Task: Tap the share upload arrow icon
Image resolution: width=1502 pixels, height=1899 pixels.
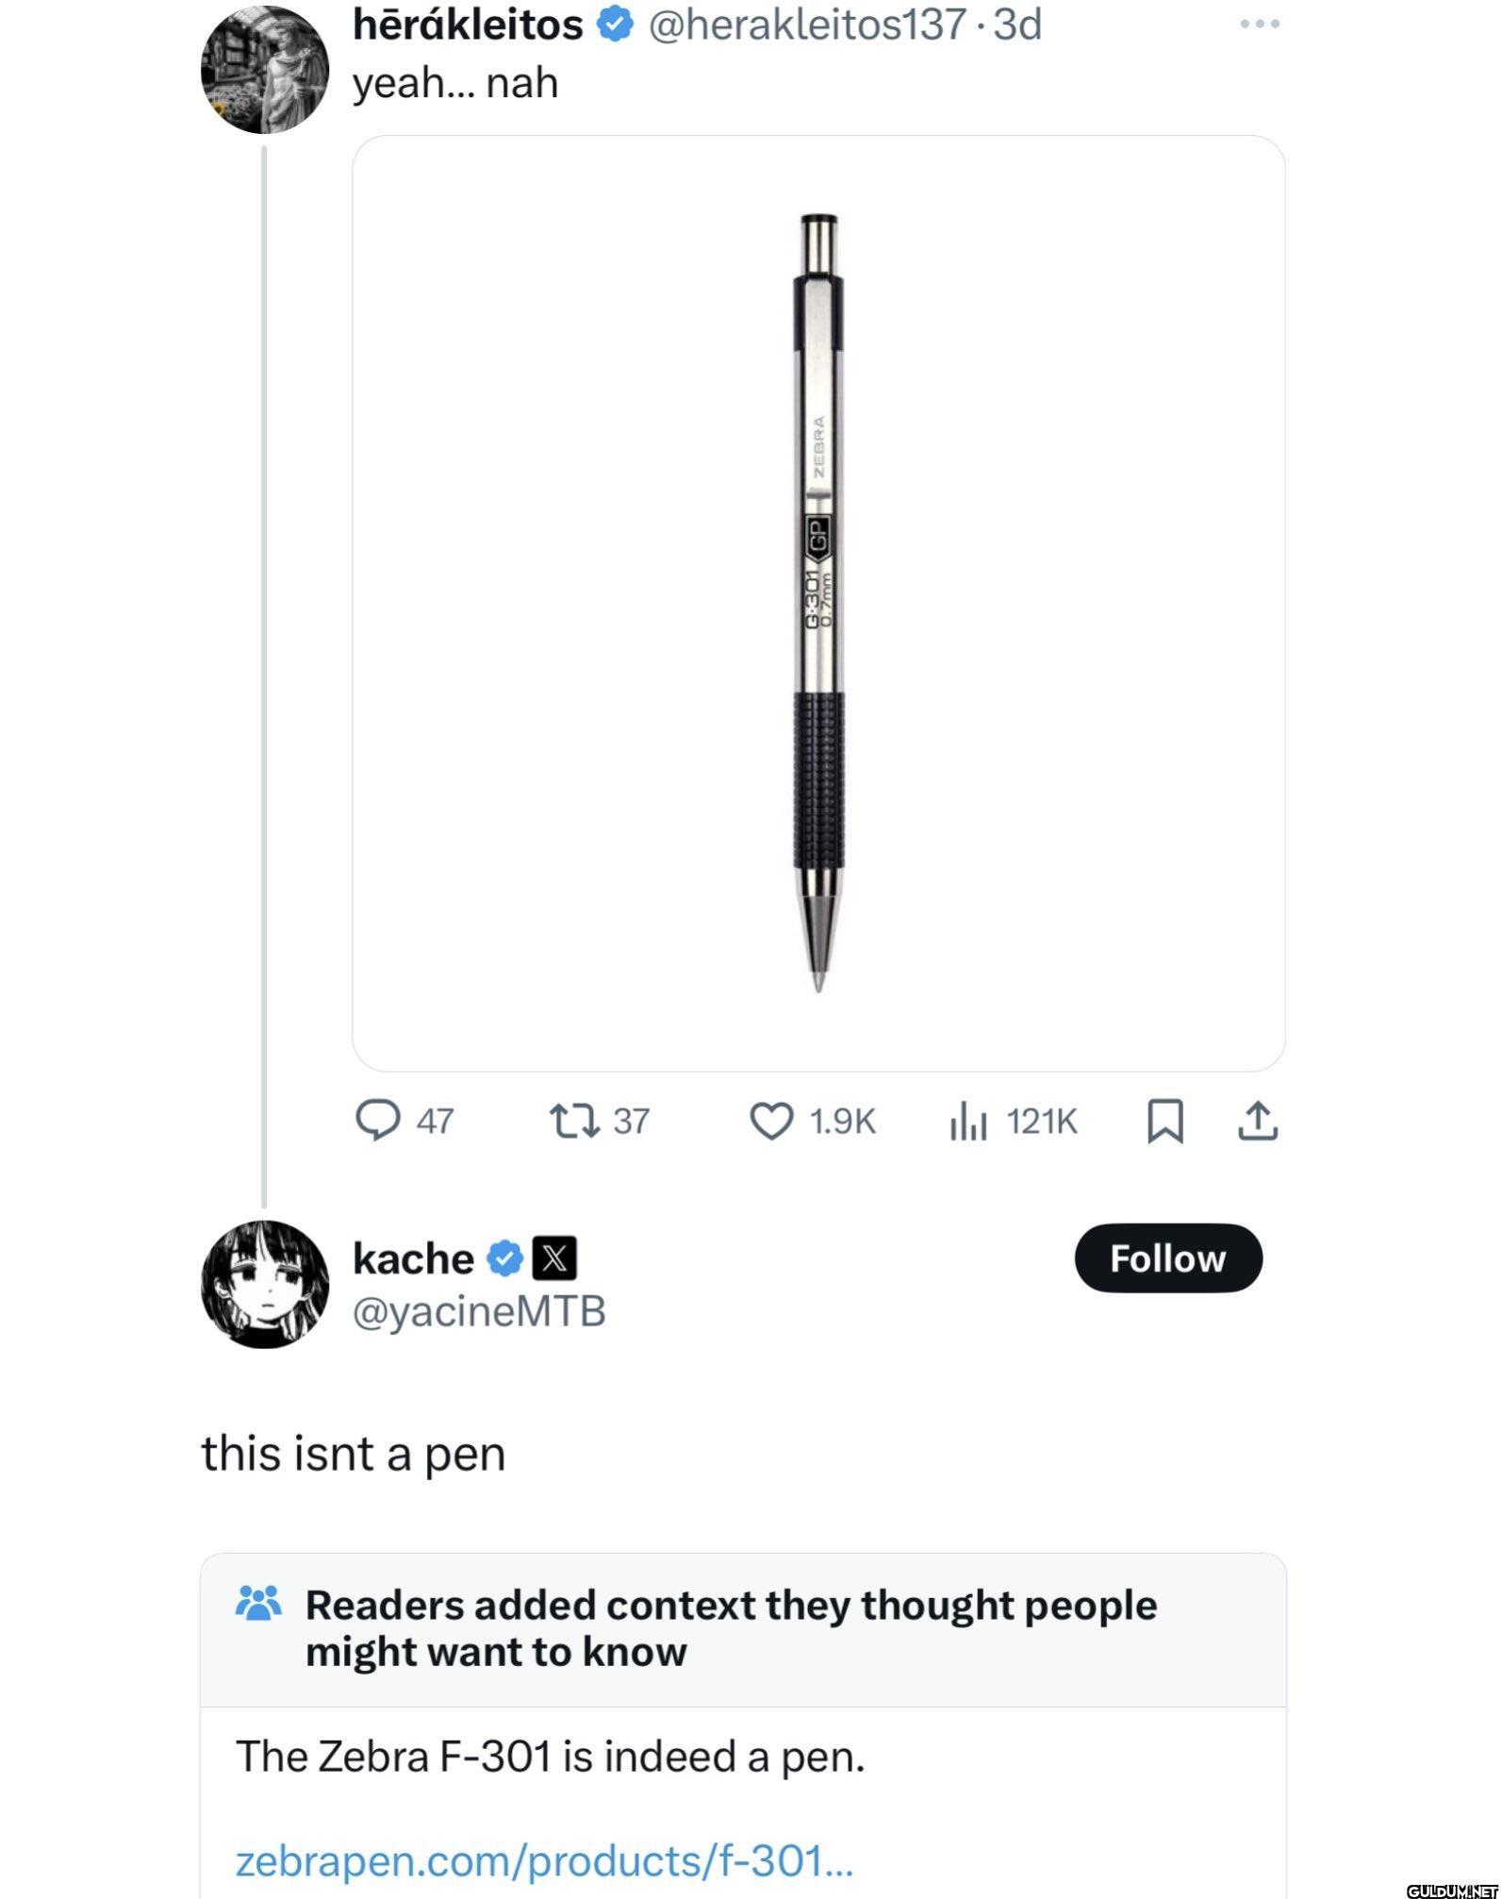Action: click(x=1257, y=1121)
